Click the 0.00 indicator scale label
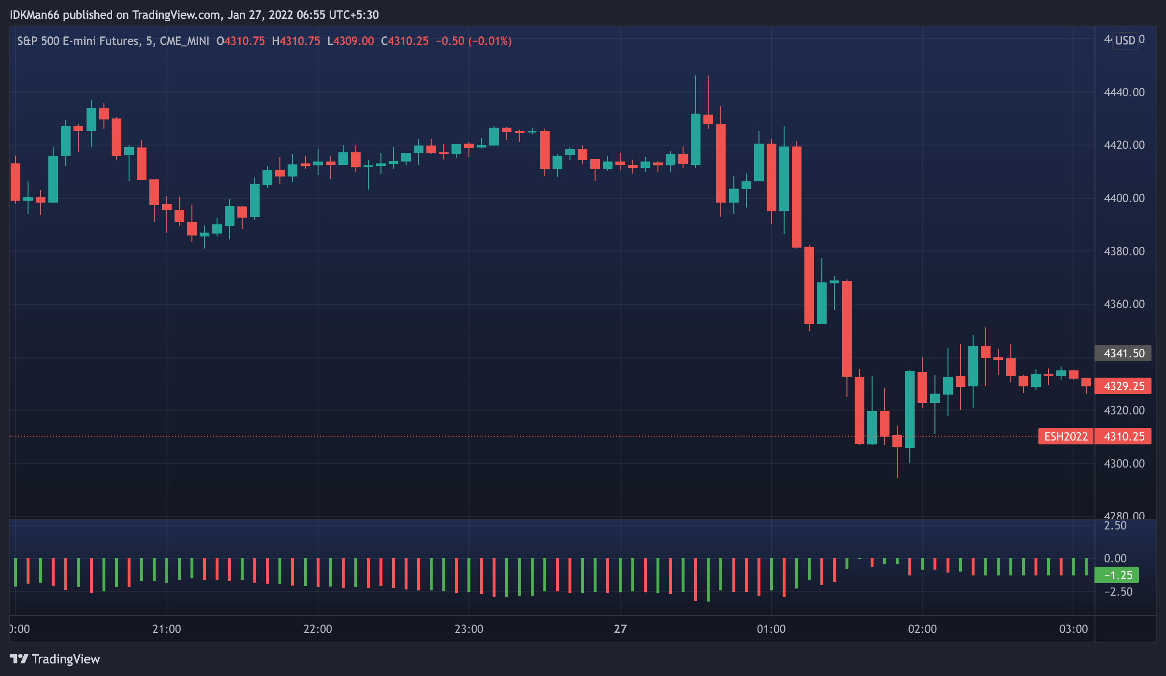This screenshot has height=676, width=1166. tap(1115, 558)
